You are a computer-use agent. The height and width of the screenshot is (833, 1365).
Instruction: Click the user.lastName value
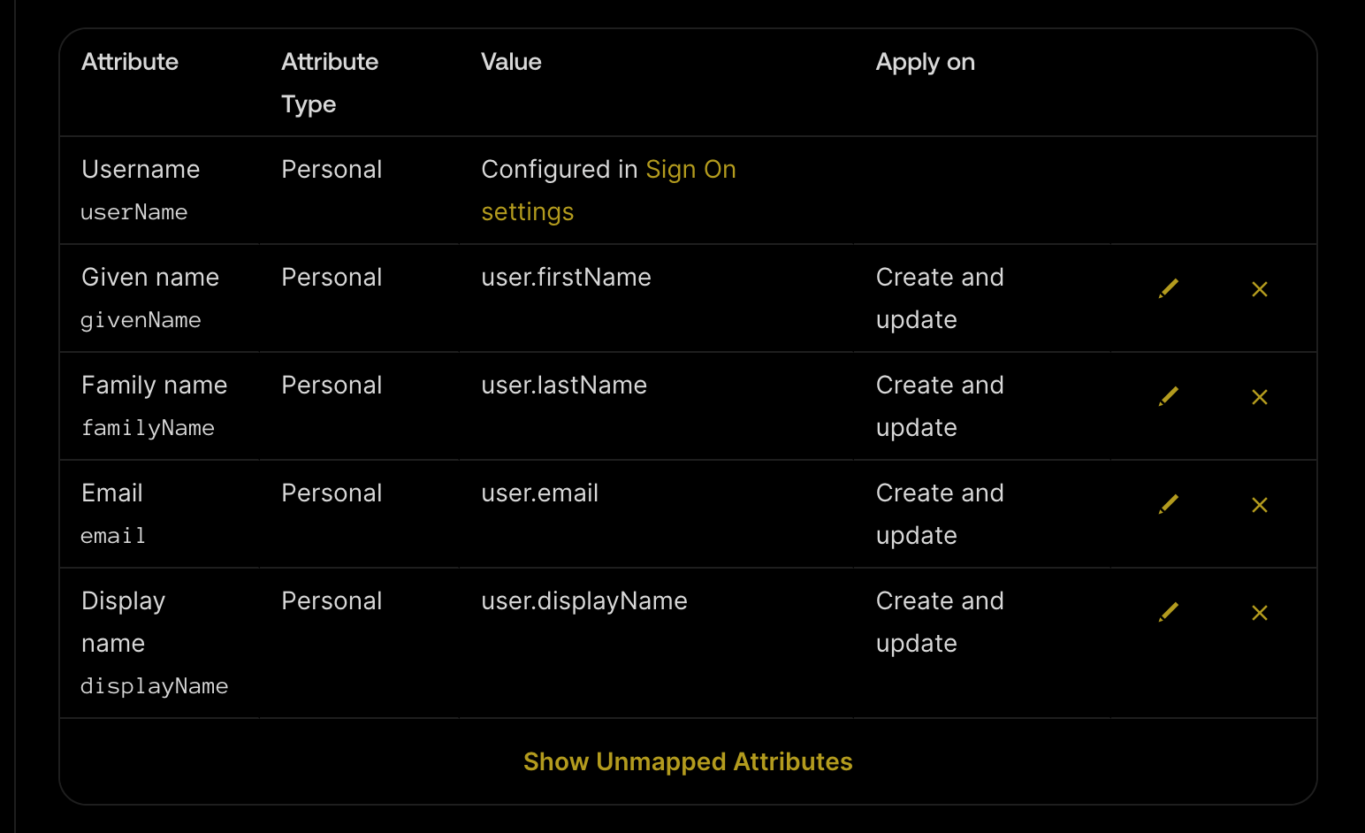(564, 386)
